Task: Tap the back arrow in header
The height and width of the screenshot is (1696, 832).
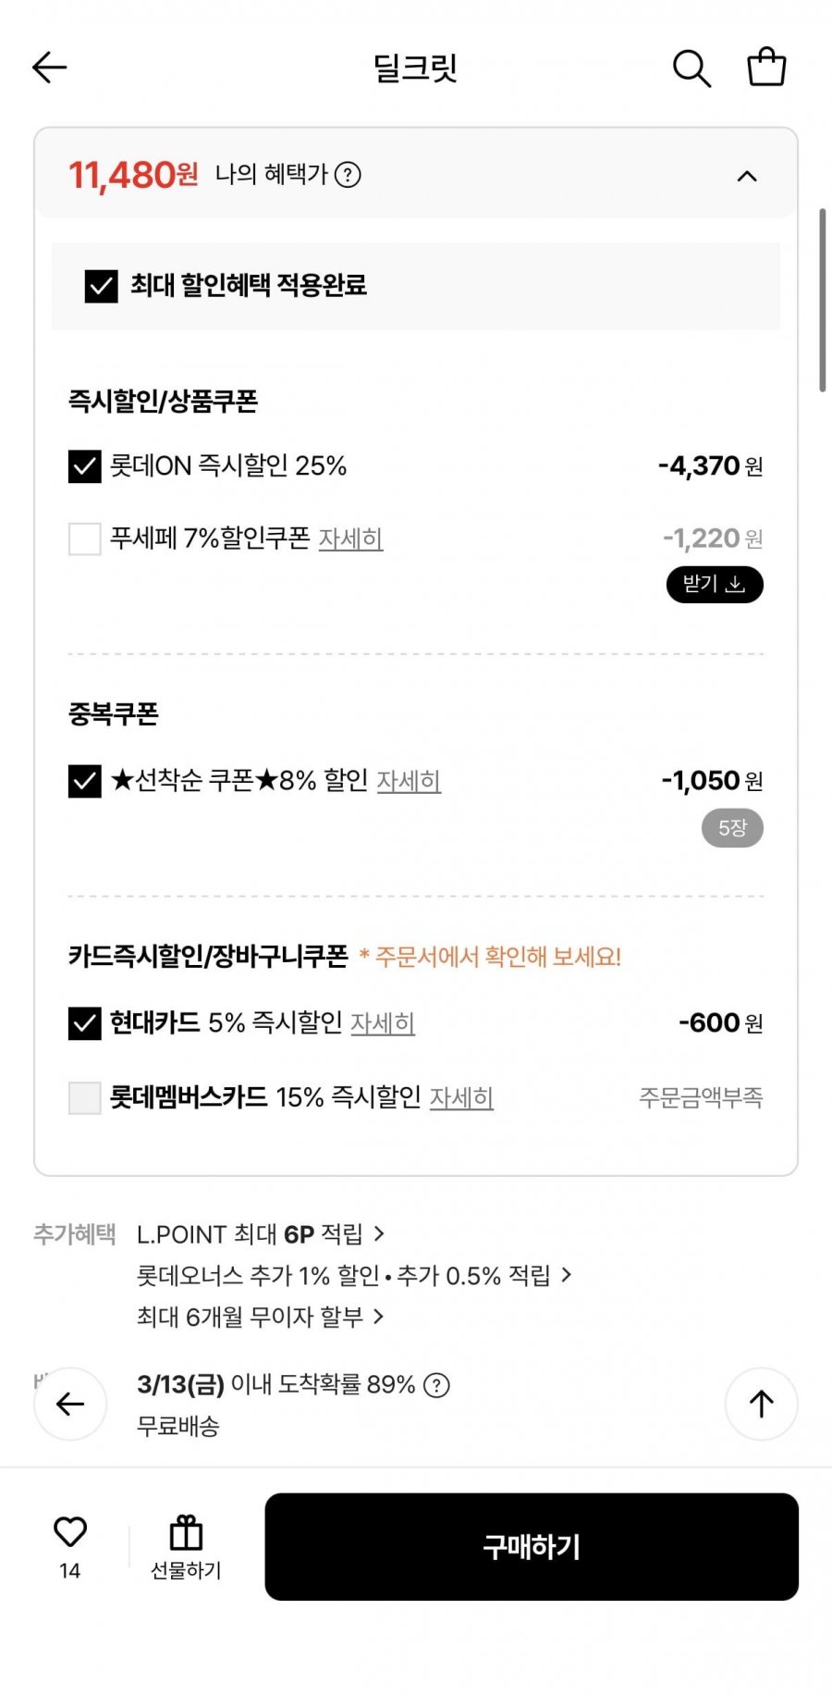Action: pyautogui.click(x=50, y=68)
